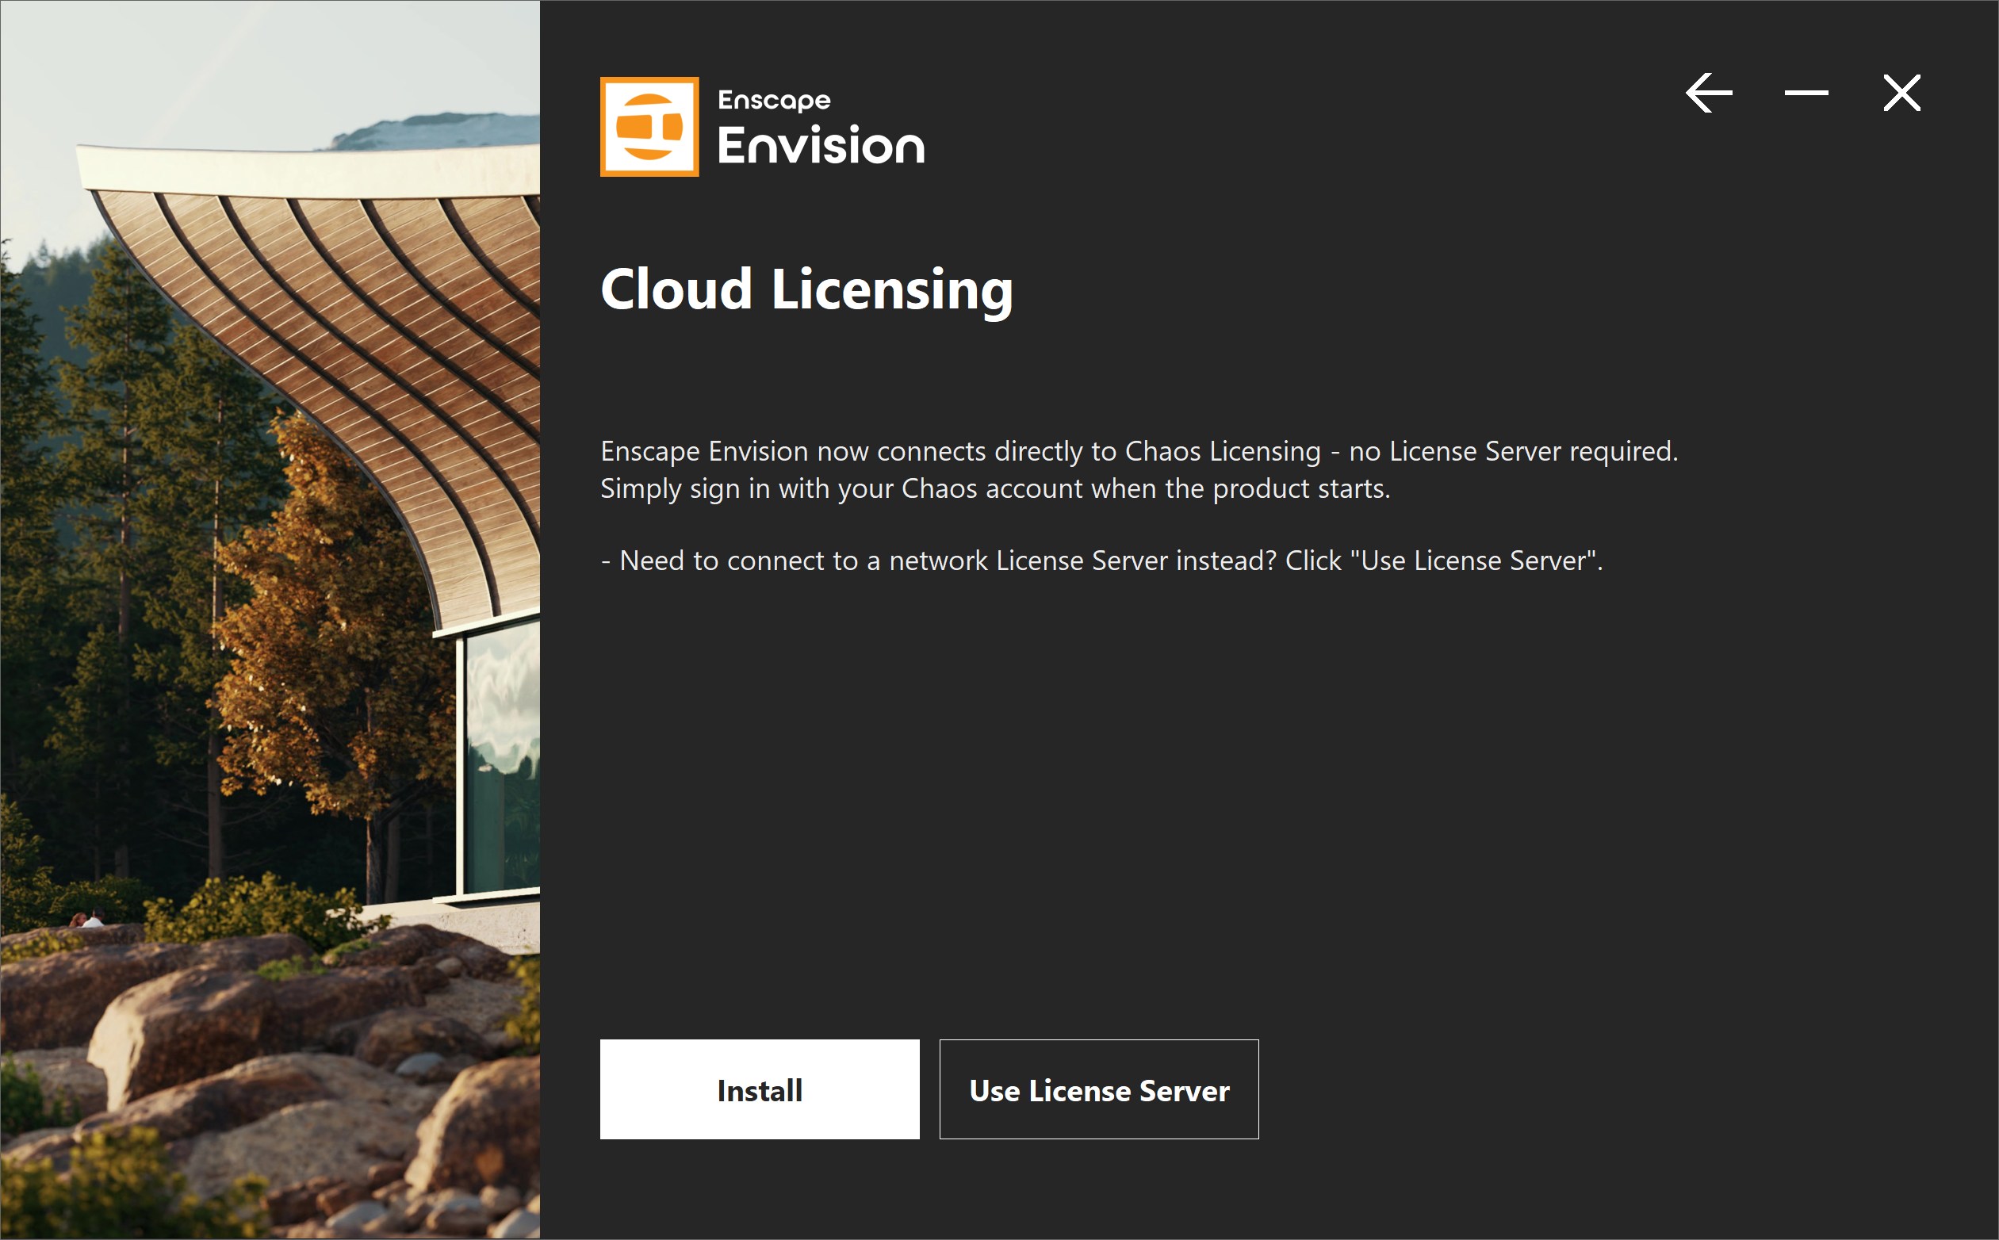Click the 'Envision' product name text

(x=821, y=145)
